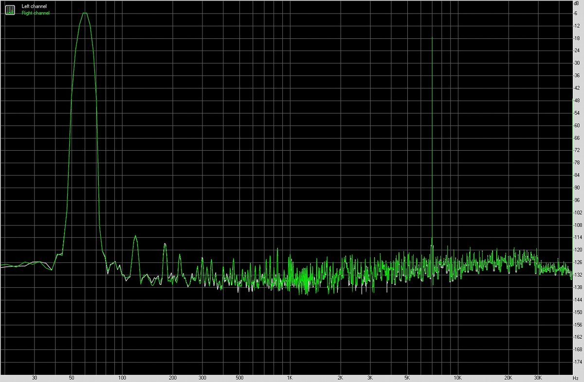Click the -150 dB scale label

coord(577,312)
